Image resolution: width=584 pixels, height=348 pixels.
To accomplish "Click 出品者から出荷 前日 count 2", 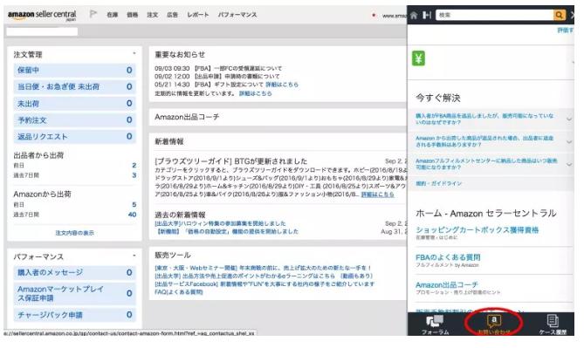I will pos(134,165).
